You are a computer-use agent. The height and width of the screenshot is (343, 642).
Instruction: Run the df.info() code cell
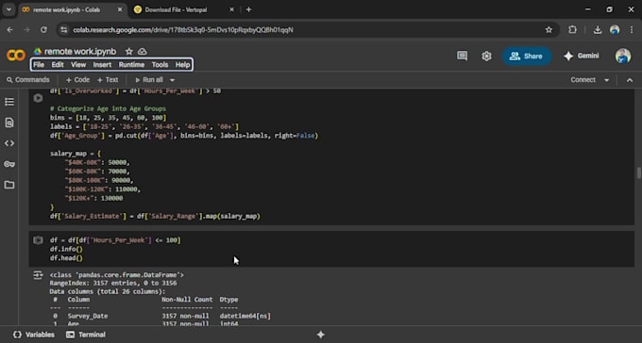click(x=38, y=240)
